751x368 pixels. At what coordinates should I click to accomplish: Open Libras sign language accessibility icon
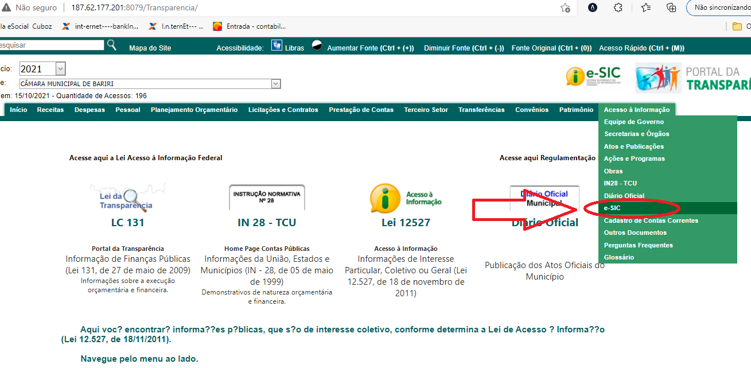pos(277,46)
